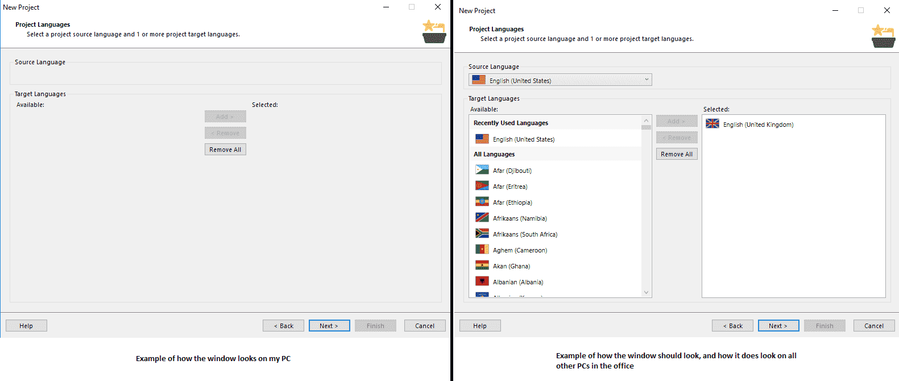The image size is (899, 381).
Task: Select Albanian (Albania) language row text
Action: tap(518, 282)
